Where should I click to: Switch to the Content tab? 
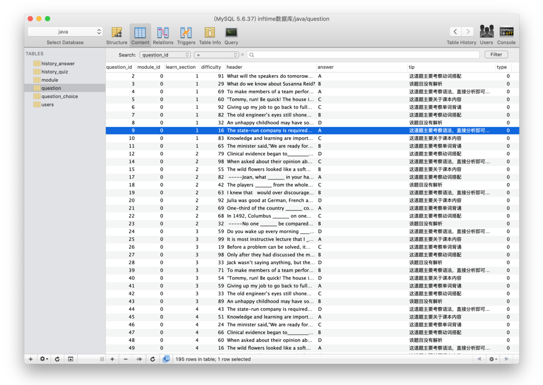click(140, 35)
